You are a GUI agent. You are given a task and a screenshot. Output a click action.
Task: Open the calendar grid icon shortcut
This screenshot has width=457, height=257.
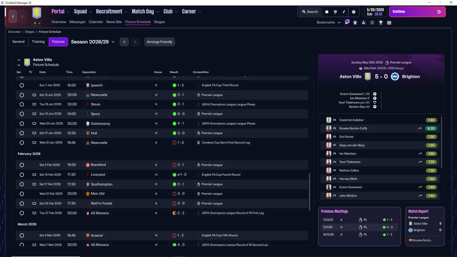point(389,22)
